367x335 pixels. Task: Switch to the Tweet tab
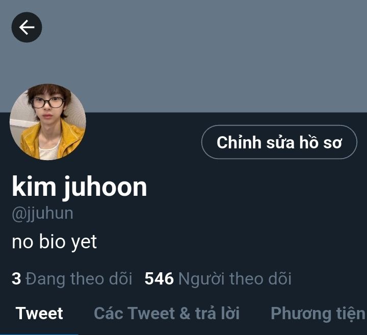coord(39,313)
